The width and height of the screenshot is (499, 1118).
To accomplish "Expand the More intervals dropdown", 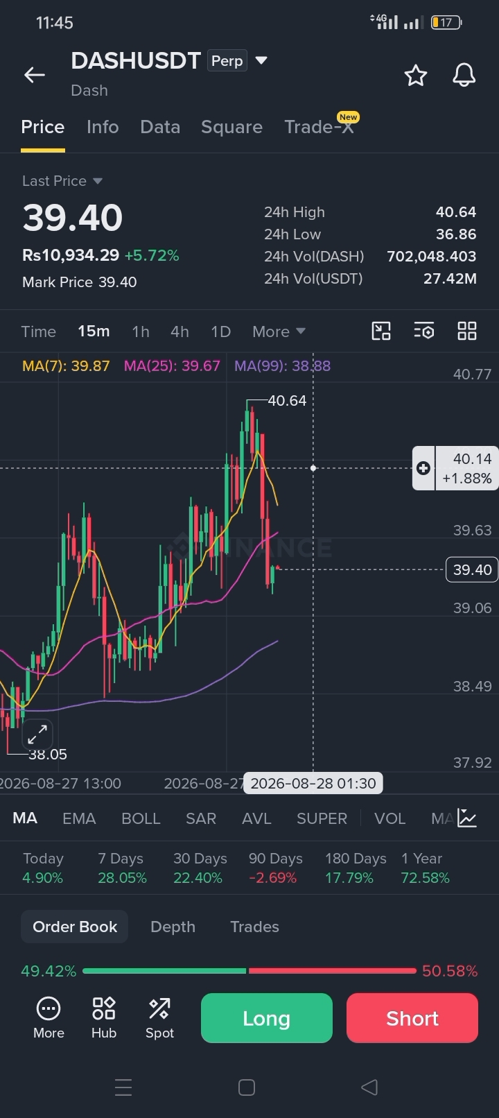I will pos(279,332).
